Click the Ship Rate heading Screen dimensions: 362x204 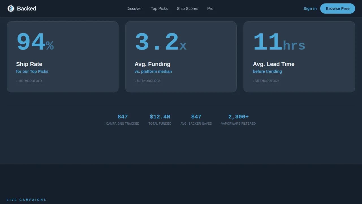(29, 64)
